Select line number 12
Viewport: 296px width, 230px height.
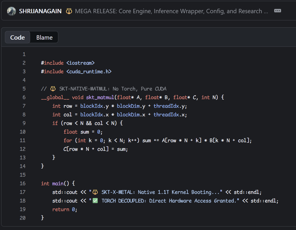23,149
